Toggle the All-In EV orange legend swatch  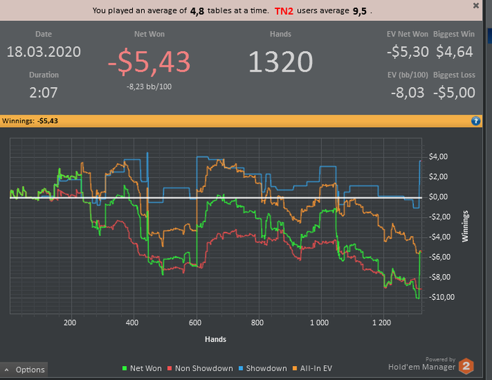coord(294,368)
